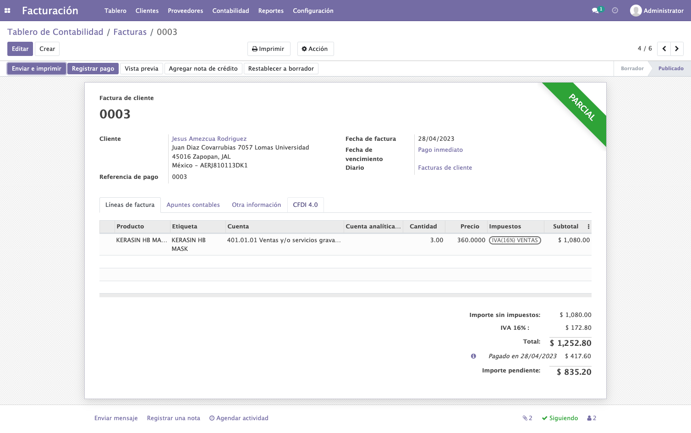The image size is (691, 433).
Task: Select the Publicado status stage
Action: coord(671,68)
